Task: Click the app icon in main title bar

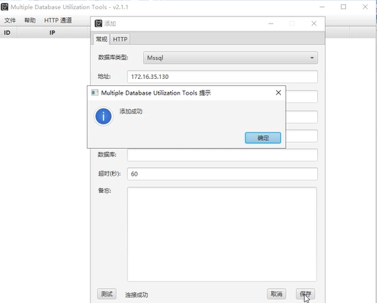Action: (x=4, y=7)
